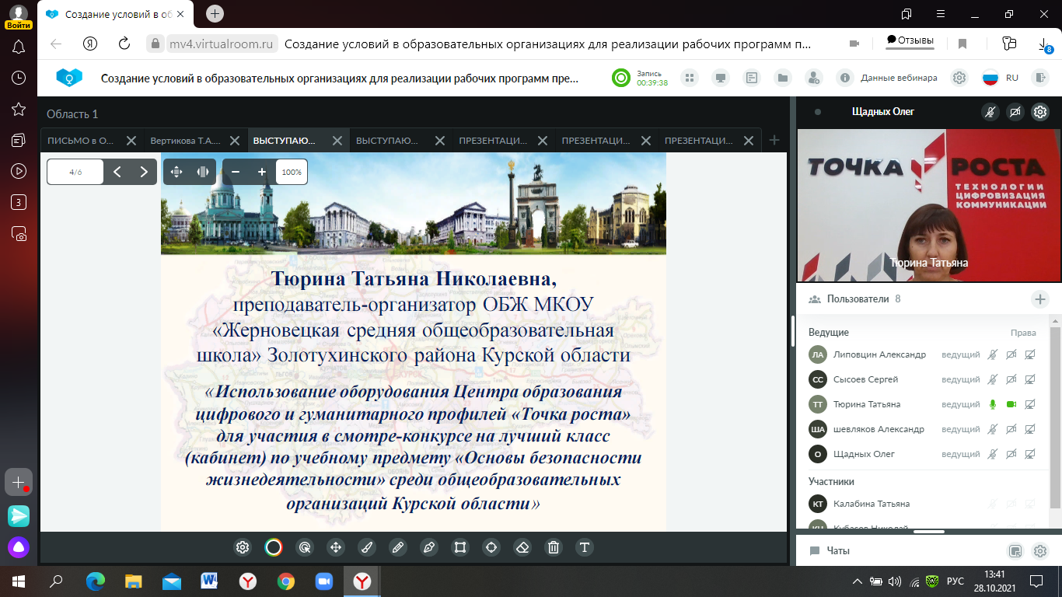The image size is (1062, 597).
Task: Switch to the second ВЫСТУПАЮ... tab
Action: tap(387, 141)
